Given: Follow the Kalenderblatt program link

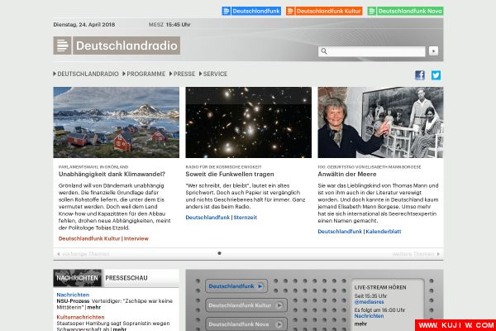Looking at the screenshot, I should [384, 232].
